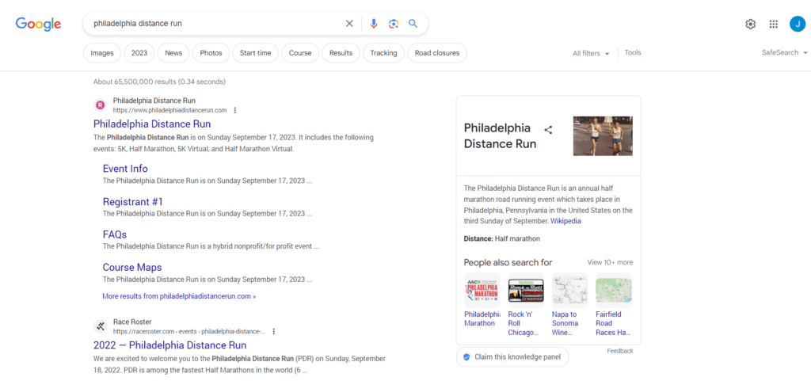Screen dimensions: 811x381
Task: Click the shield icon on Claim this knowledge panel
Action: [466, 356]
